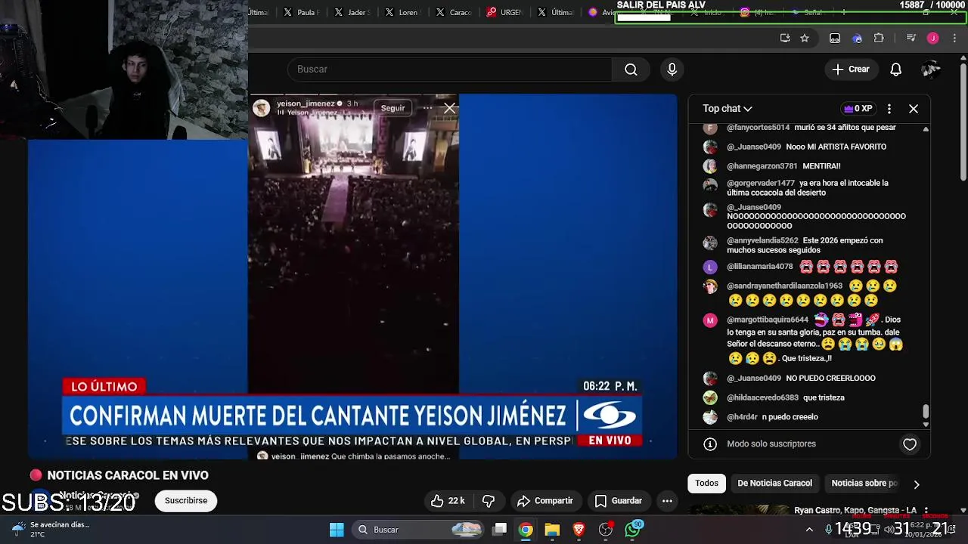This screenshot has width=968, height=544.
Task: Click username @gorgervader1477 in chat
Action: 761,184
